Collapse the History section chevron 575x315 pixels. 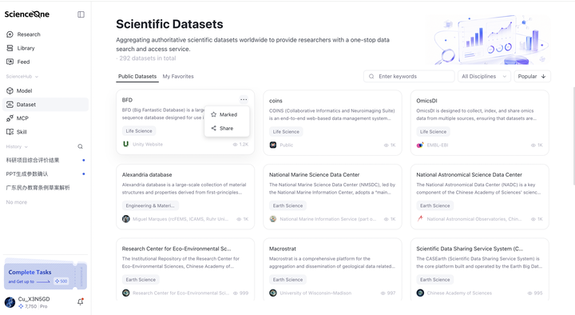[26, 147]
